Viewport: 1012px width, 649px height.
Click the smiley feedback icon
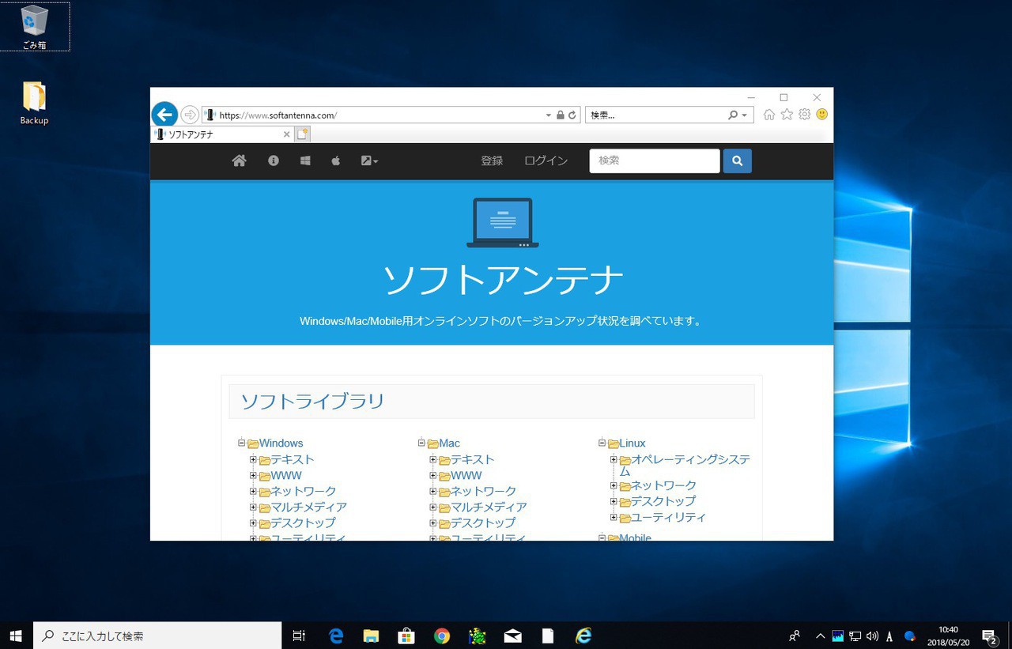coord(821,115)
